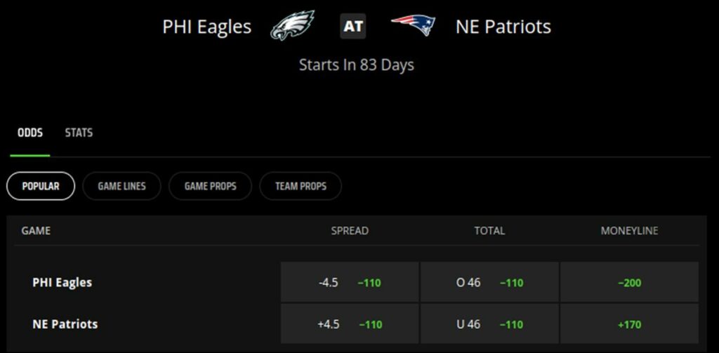Click the AT badge between teams
The image size is (719, 353).
353,27
